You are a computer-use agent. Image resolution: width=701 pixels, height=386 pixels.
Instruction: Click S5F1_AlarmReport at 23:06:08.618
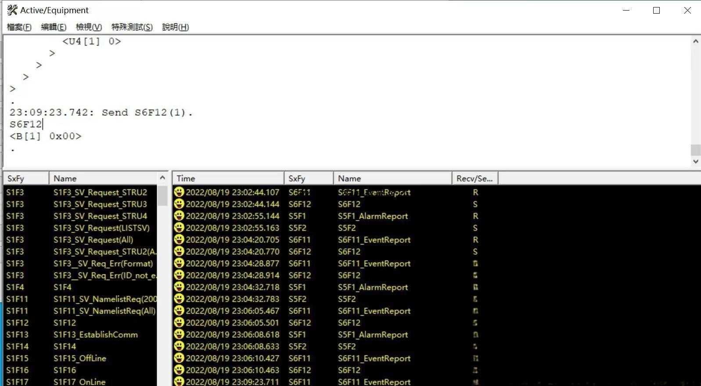click(x=373, y=335)
